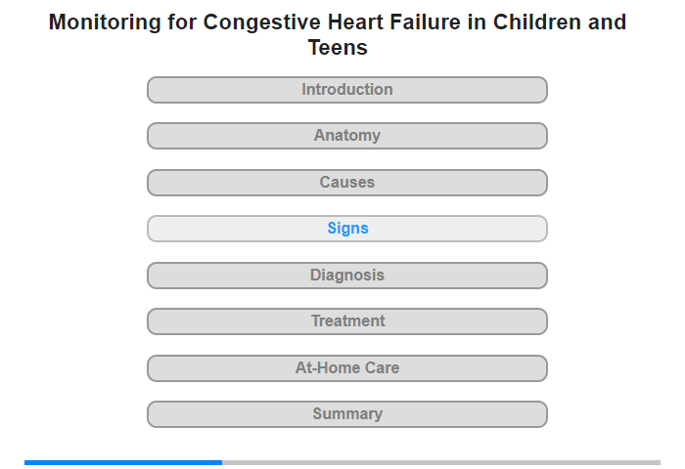View the Summary section

click(347, 414)
